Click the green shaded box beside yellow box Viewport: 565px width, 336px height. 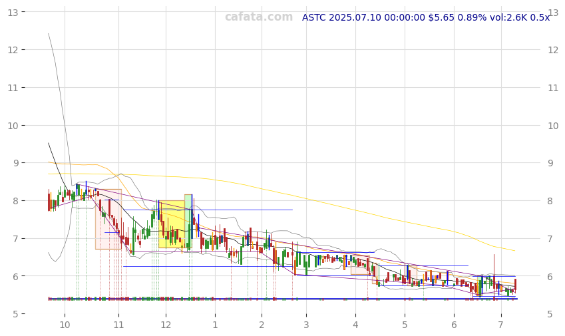tap(188, 221)
